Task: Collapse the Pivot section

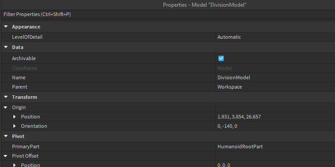Action: [6, 136]
